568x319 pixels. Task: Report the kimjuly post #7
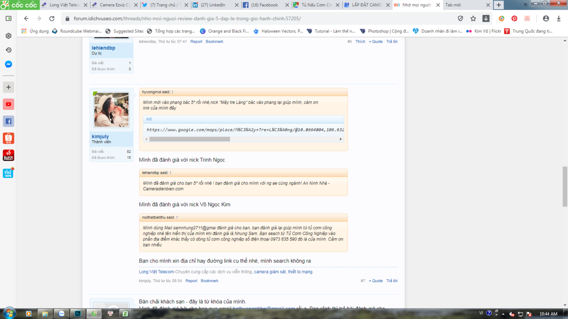[x=191, y=281]
